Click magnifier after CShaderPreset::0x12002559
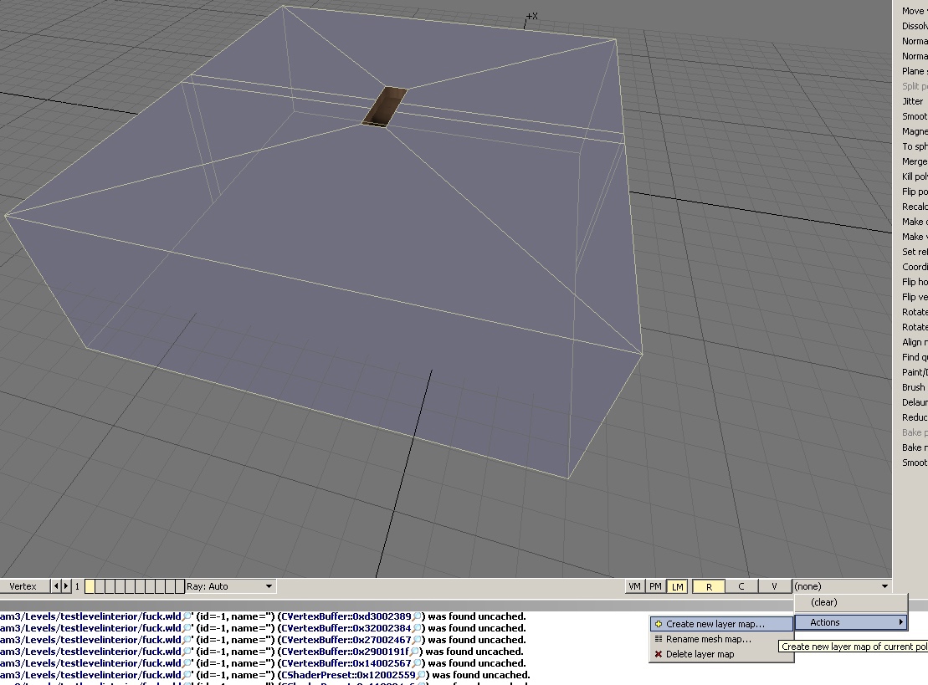This screenshot has height=685, width=928. tap(421, 675)
